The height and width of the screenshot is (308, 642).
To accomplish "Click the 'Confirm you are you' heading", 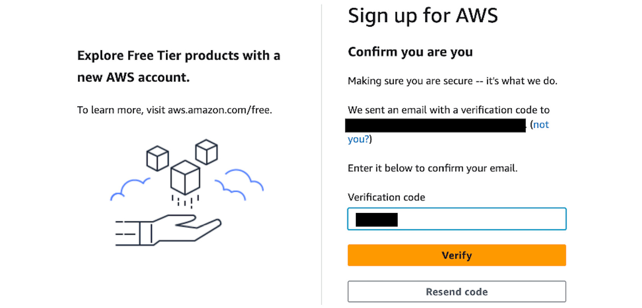I will pyautogui.click(x=410, y=52).
